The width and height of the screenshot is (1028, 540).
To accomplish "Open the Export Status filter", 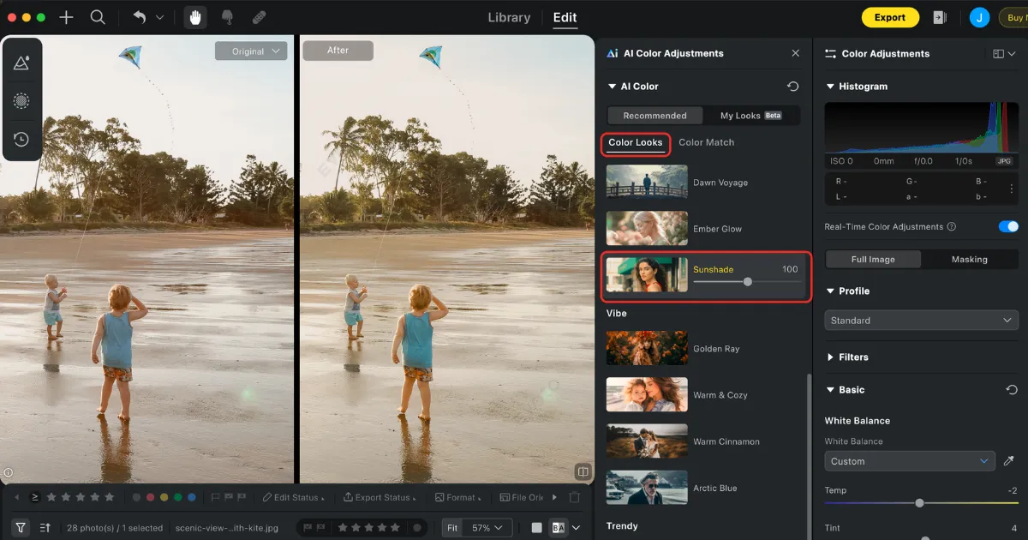I will (x=380, y=497).
